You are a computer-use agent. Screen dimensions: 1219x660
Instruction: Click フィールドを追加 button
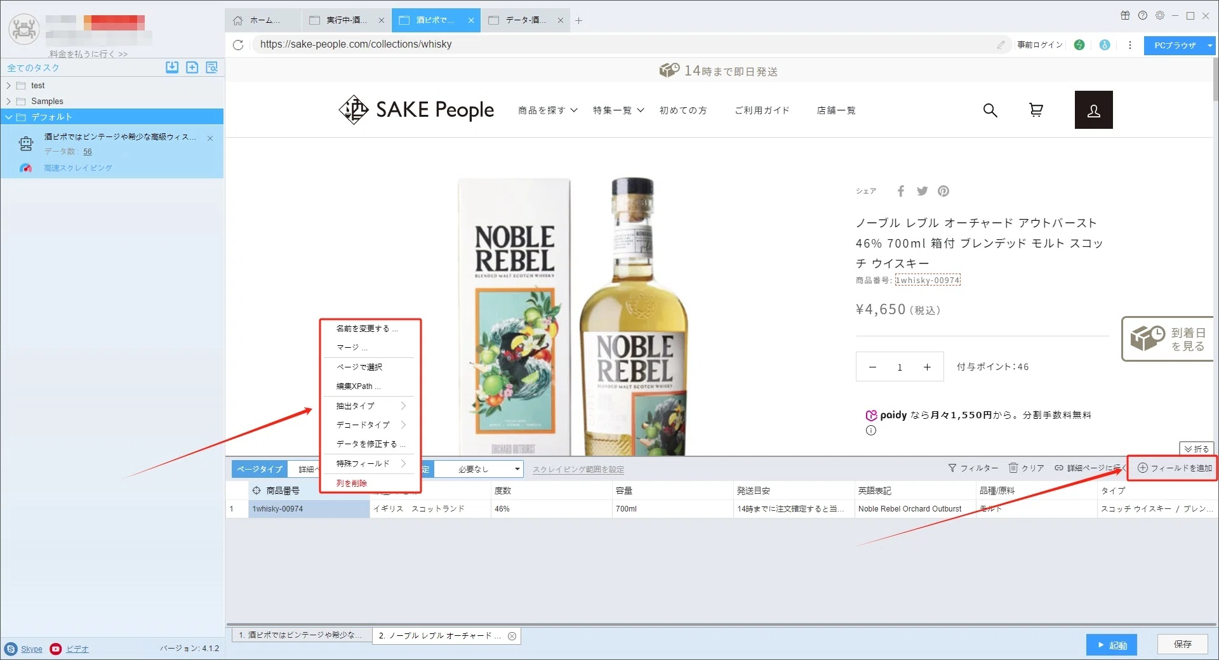coord(1174,468)
